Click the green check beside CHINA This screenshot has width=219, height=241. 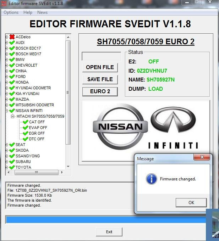(12, 71)
